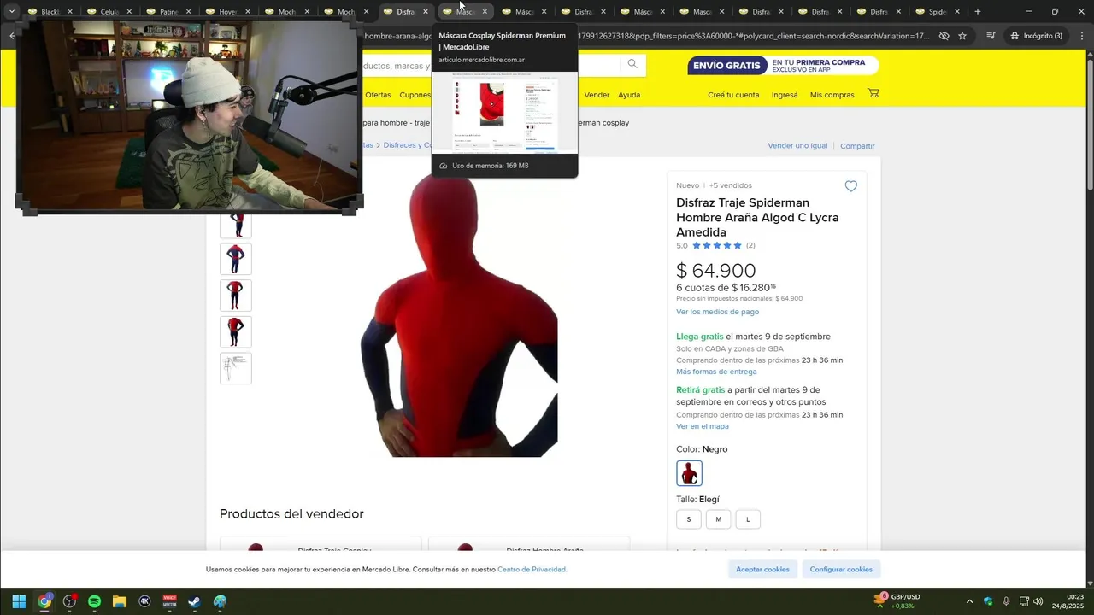Image resolution: width=1094 pixels, height=615 pixels.
Task: Click Configurar cookies button
Action: (x=841, y=570)
